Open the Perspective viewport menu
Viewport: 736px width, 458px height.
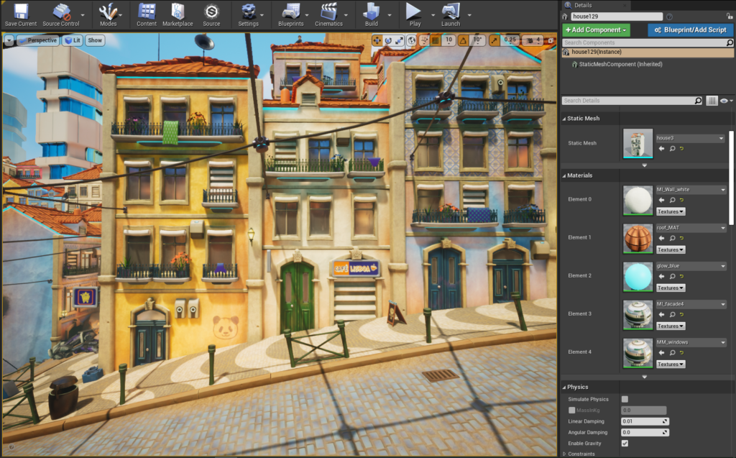[x=37, y=40]
